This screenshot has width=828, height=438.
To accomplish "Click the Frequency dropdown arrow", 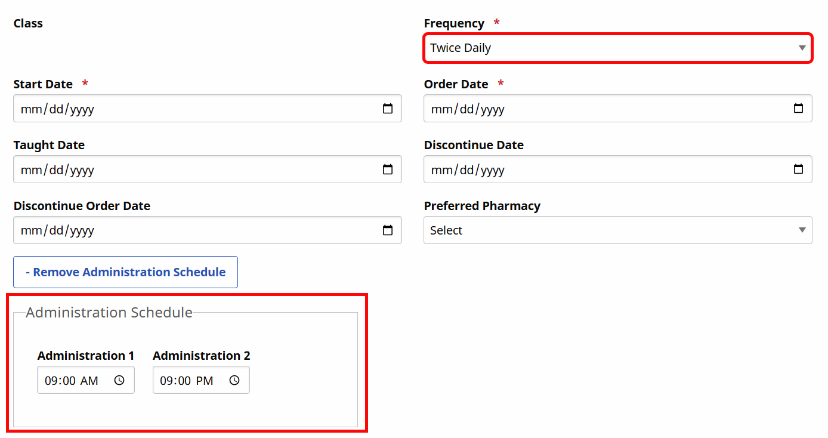I will pyautogui.click(x=803, y=48).
